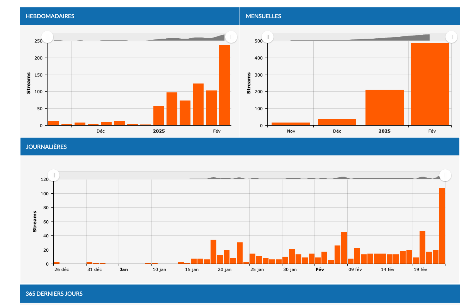Viewport: 464px width, 305px height.
Task: Click the Journalières range scrollbar track
Action: 249,175
